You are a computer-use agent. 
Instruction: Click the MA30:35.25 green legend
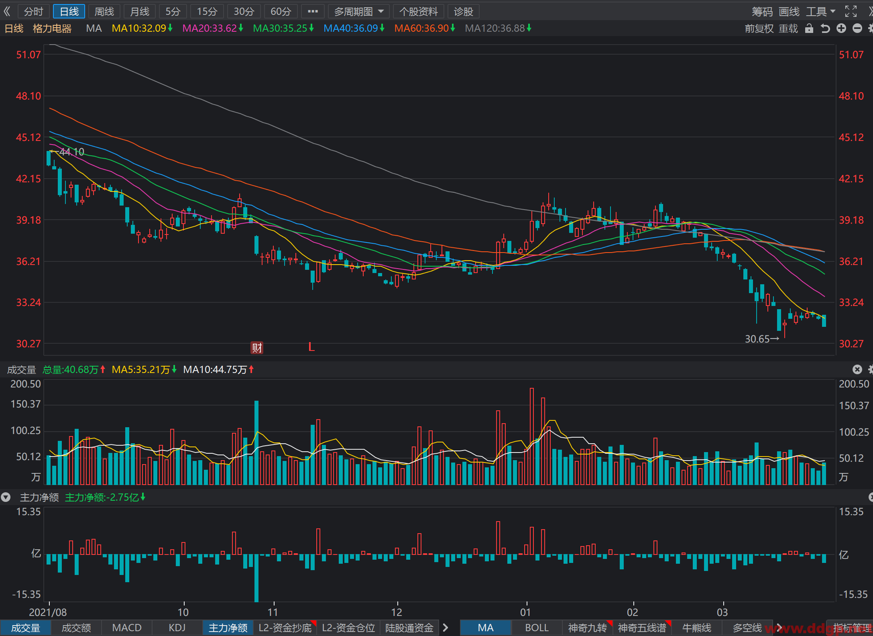click(283, 29)
